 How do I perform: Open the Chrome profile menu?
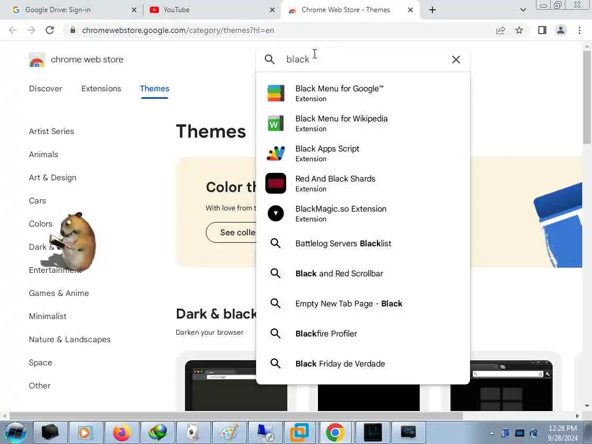[561, 30]
